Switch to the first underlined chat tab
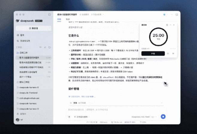Image resolution: width=197 pixels, height=134 pixels. pos(59,19)
